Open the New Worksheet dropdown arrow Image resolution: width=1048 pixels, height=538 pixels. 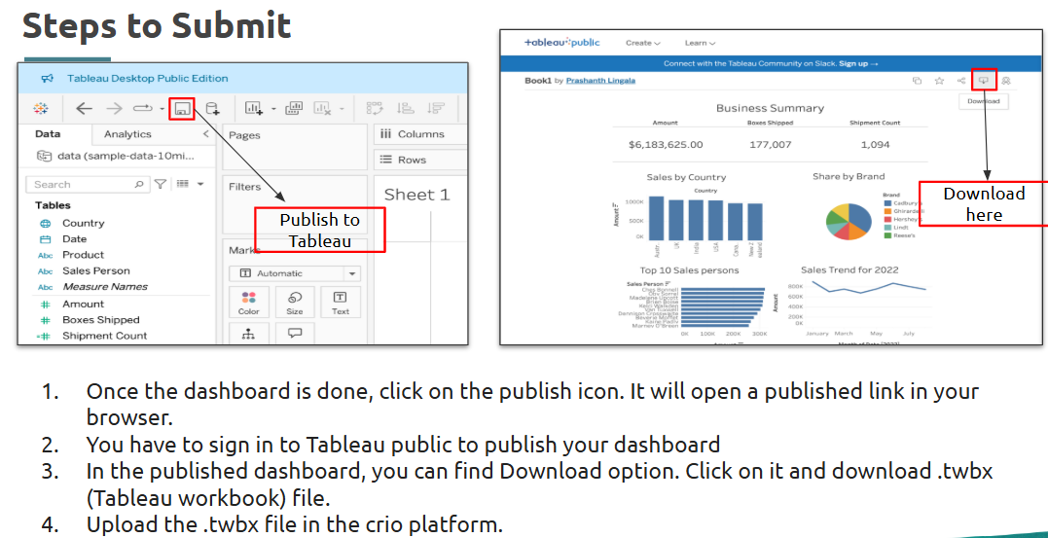point(273,109)
